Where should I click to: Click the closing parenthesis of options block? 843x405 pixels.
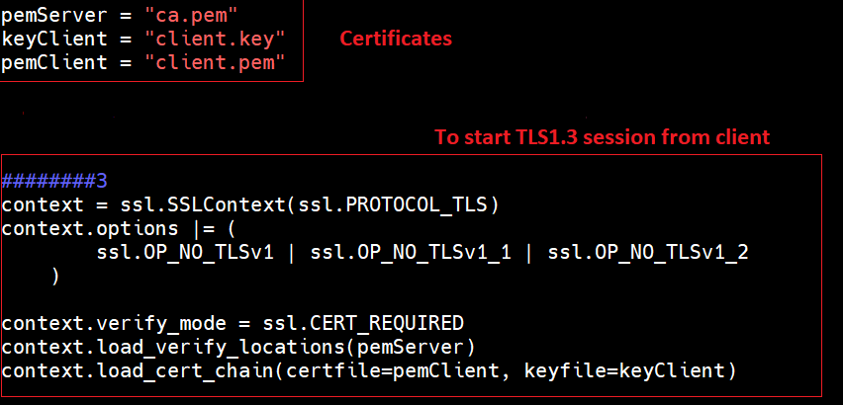(x=54, y=277)
